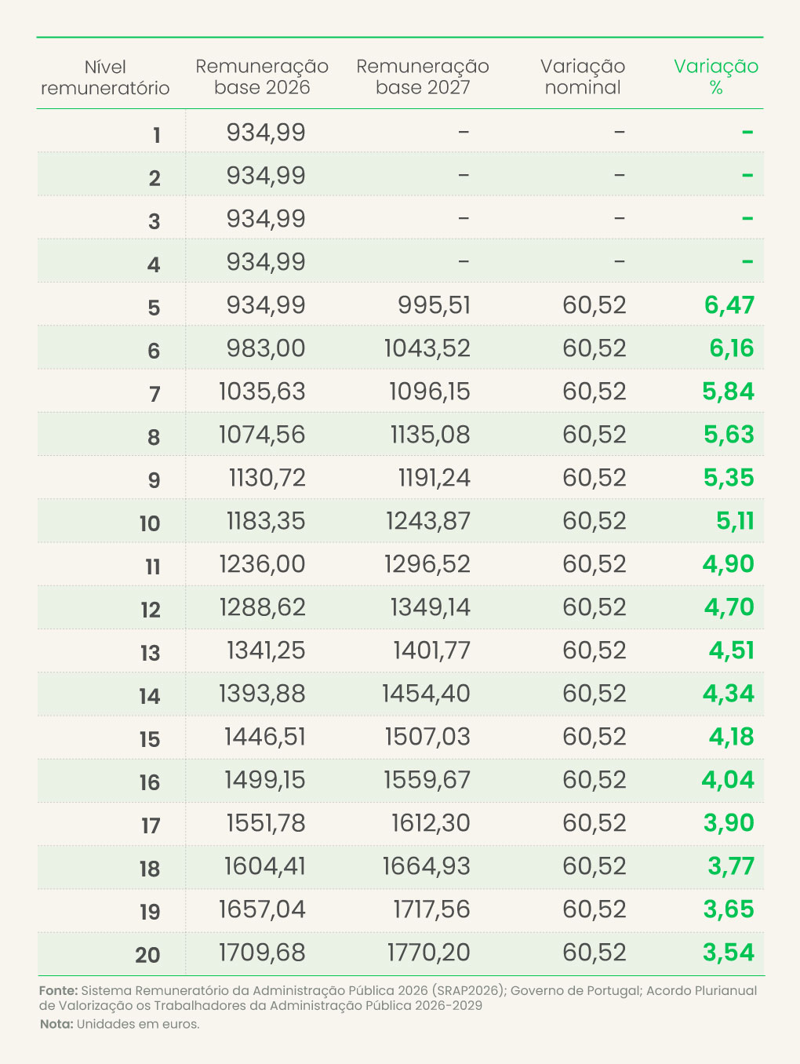This screenshot has width=800, height=1064.
Task: Click the 1393,88 base 2026 value
Action: [262, 694]
